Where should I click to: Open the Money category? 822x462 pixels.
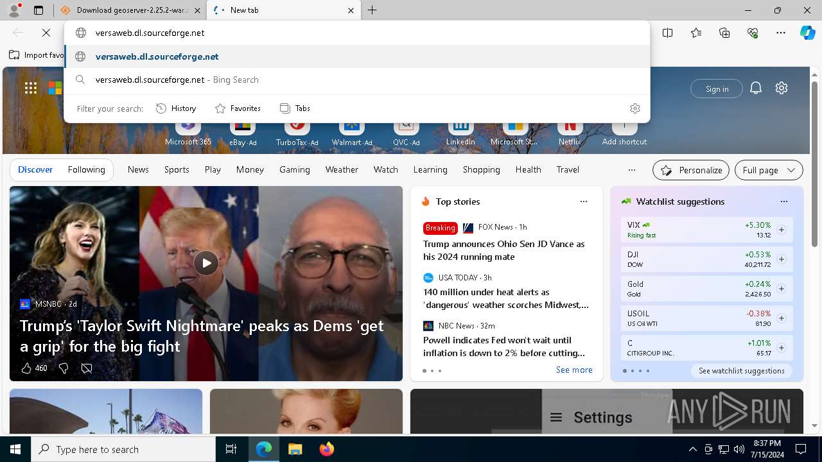250,169
